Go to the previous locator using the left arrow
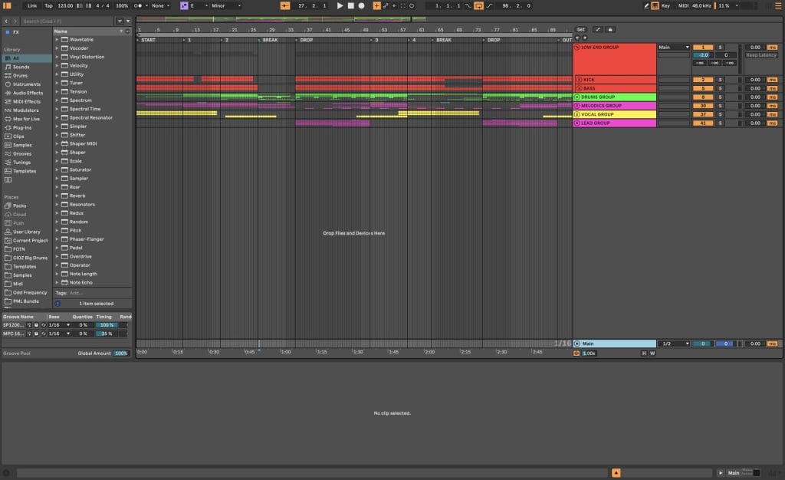Image resolution: width=785 pixels, height=480 pixels. tap(577, 38)
